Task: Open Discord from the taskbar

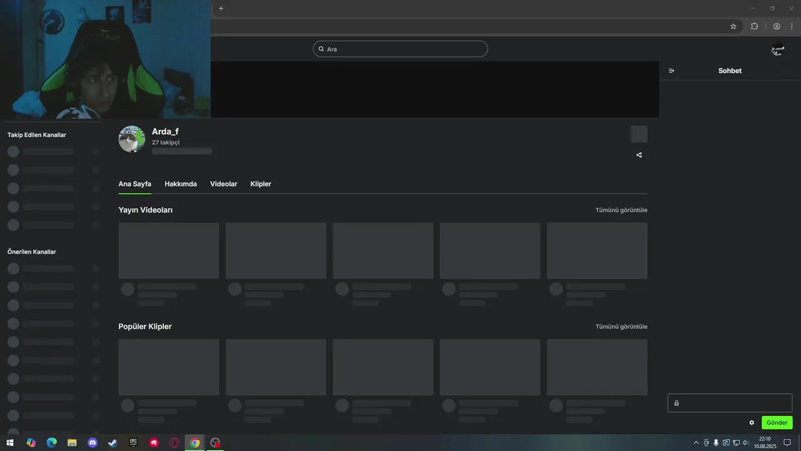Action: (93, 443)
